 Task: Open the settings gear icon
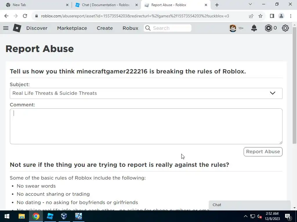click(x=285, y=28)
